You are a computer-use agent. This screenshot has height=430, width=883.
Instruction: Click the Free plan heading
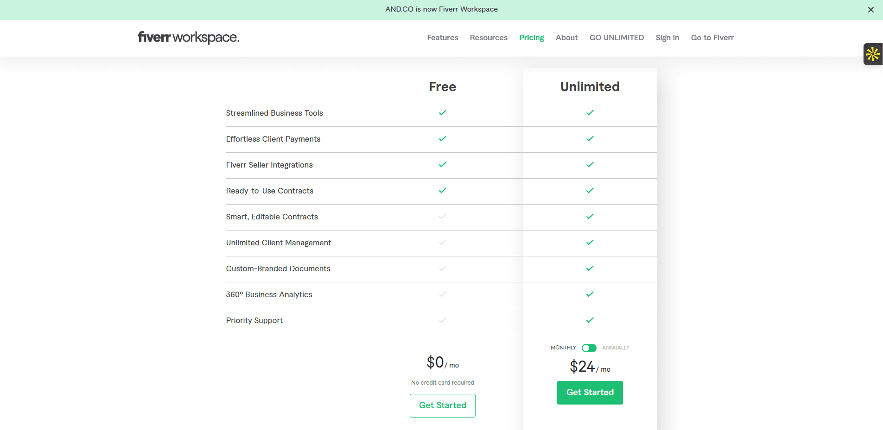tap(443, 87)
